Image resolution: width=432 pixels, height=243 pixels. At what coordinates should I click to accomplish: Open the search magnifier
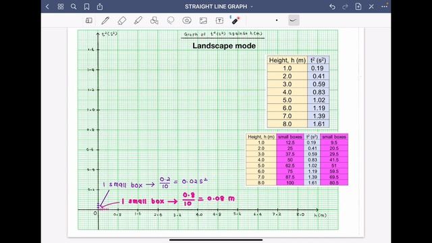pos(74,6)
